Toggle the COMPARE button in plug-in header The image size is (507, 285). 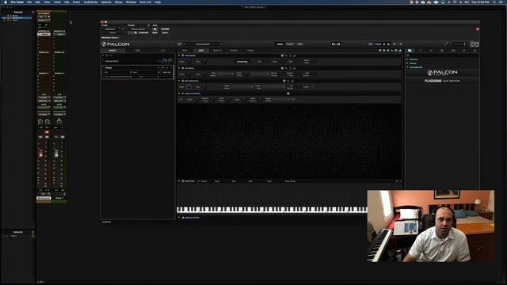(143, 32)
